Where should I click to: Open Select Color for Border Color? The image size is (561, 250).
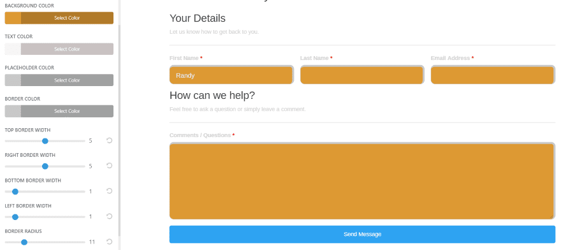pyautogui.click(x=67, y=111)
